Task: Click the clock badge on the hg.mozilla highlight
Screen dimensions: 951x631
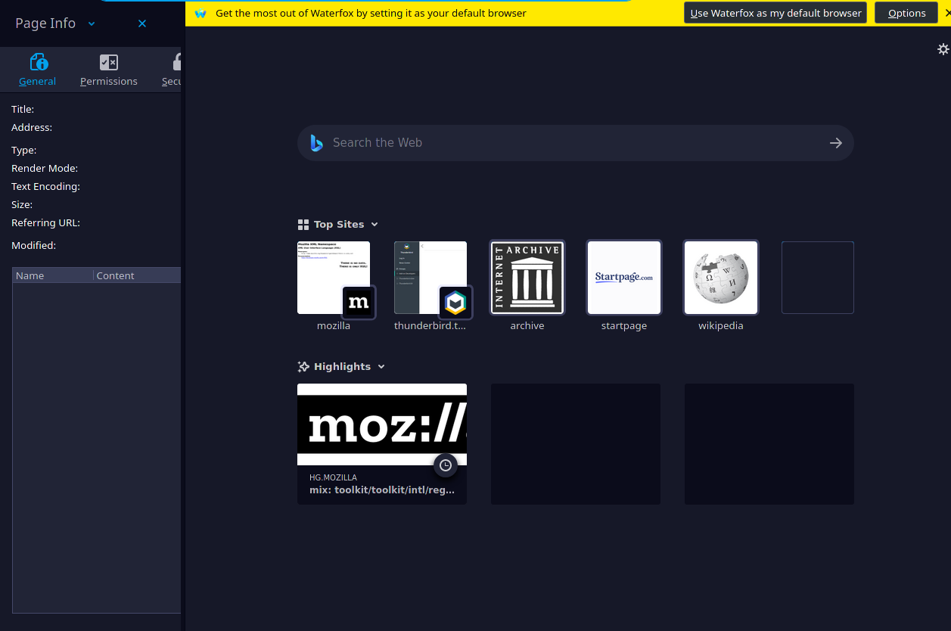Action: coord(446,465)
